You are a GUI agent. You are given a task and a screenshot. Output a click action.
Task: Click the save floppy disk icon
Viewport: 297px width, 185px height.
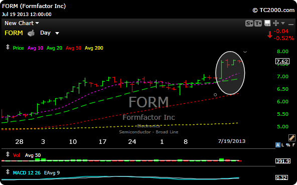[x=267, y=23]
